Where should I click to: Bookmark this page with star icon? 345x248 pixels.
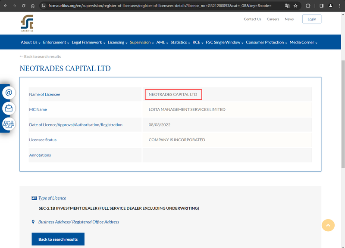tap(295, 6)
